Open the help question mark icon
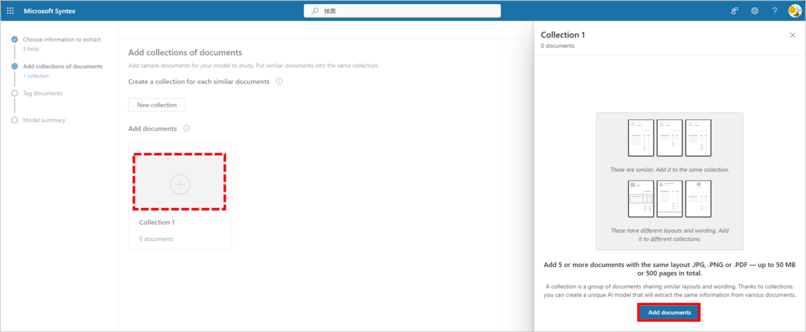This screenshot has height=332, width=806. pos(774,11)
